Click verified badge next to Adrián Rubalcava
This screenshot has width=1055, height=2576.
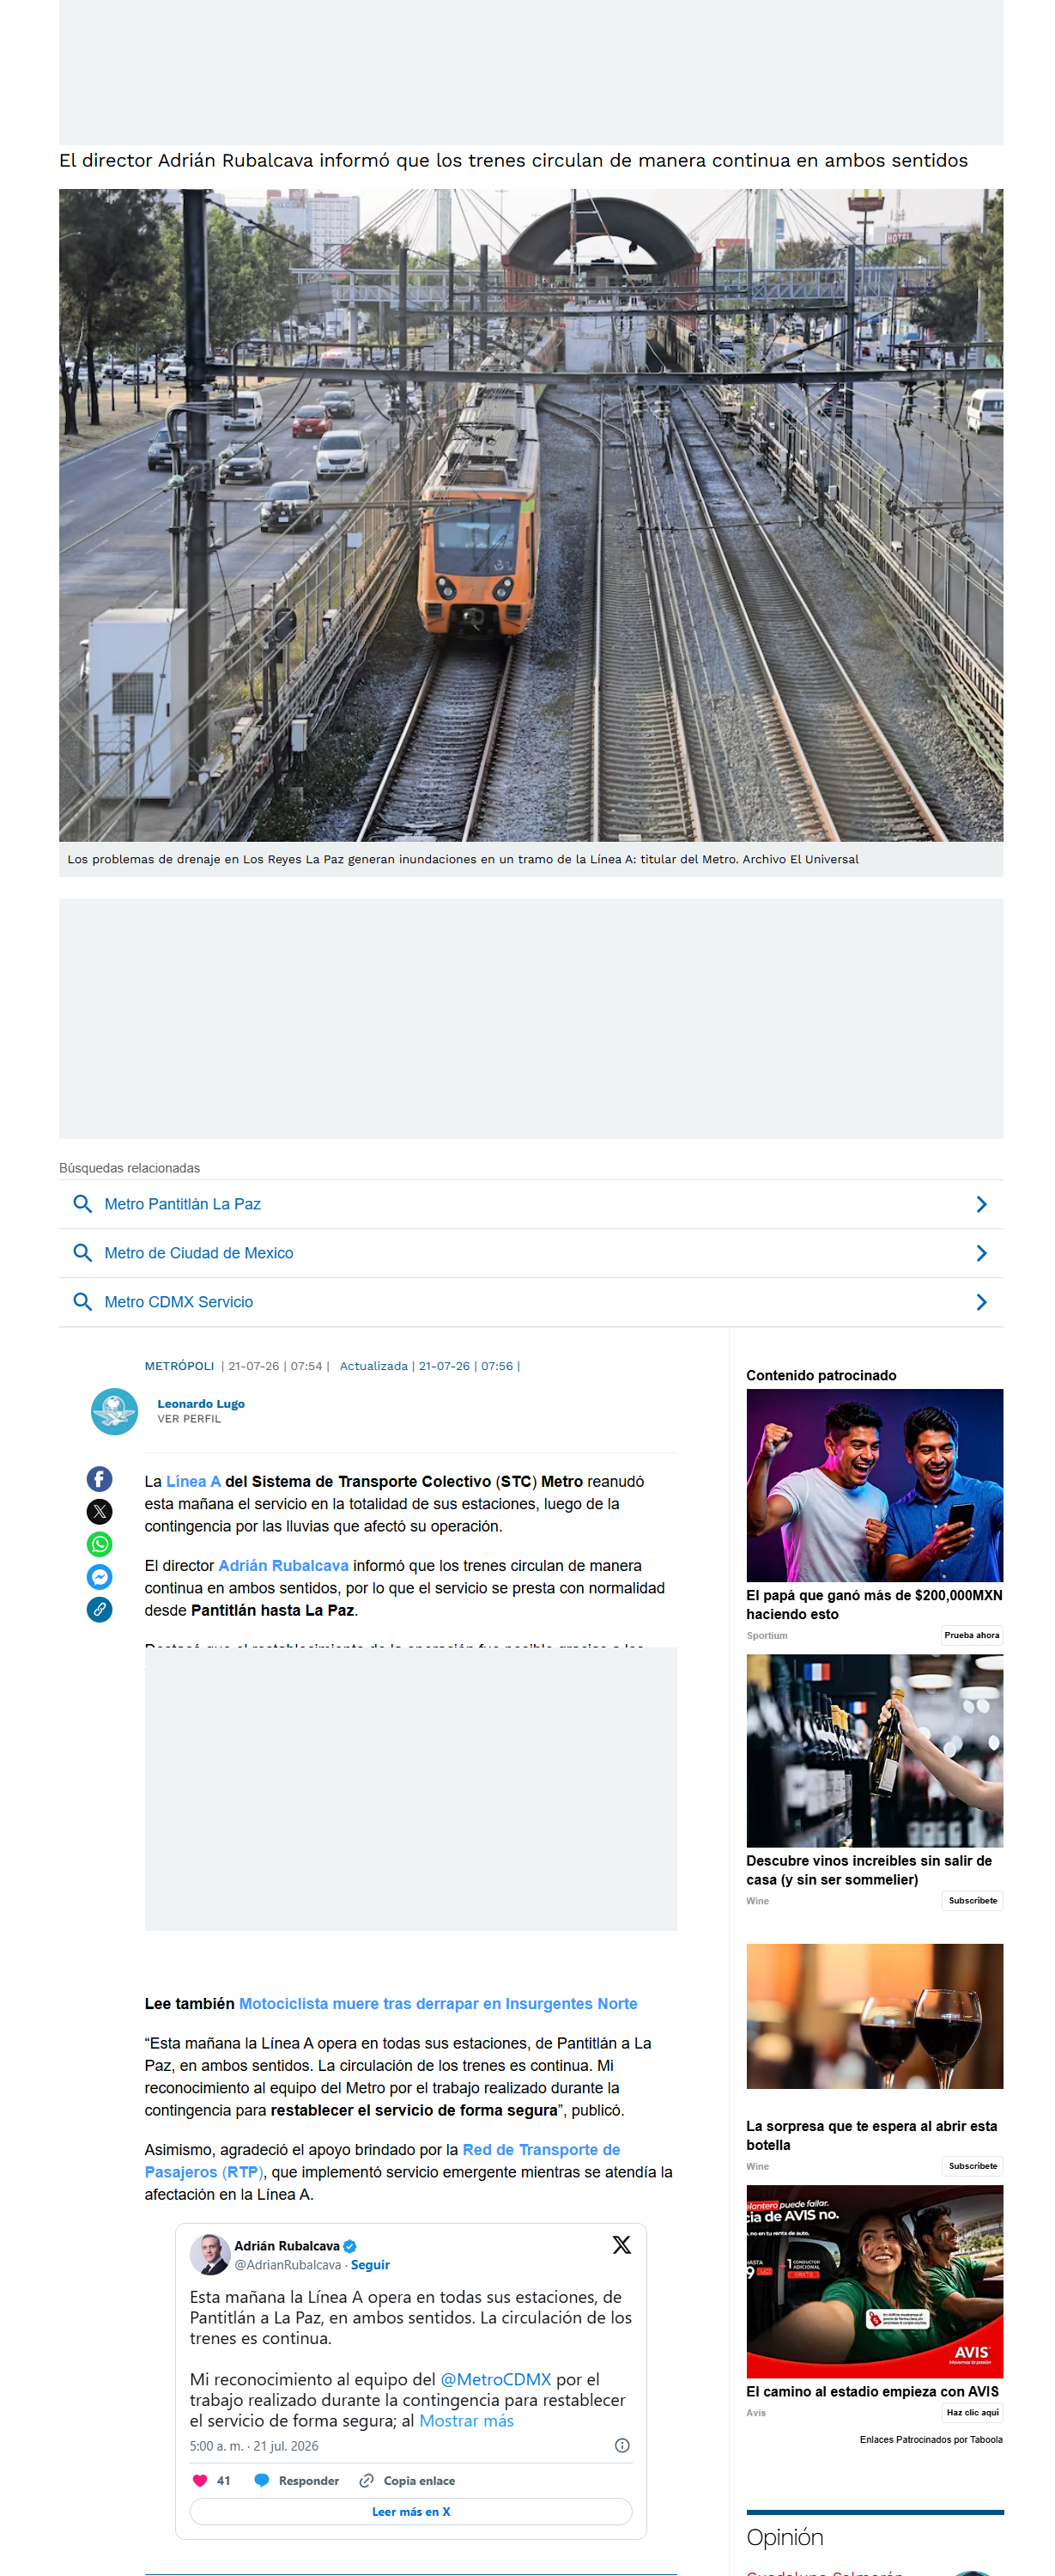(349, 2245)
